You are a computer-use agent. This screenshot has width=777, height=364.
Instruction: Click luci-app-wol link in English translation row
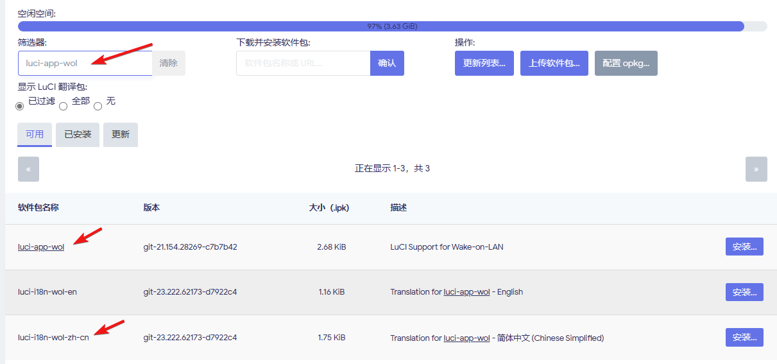point(467,292)
